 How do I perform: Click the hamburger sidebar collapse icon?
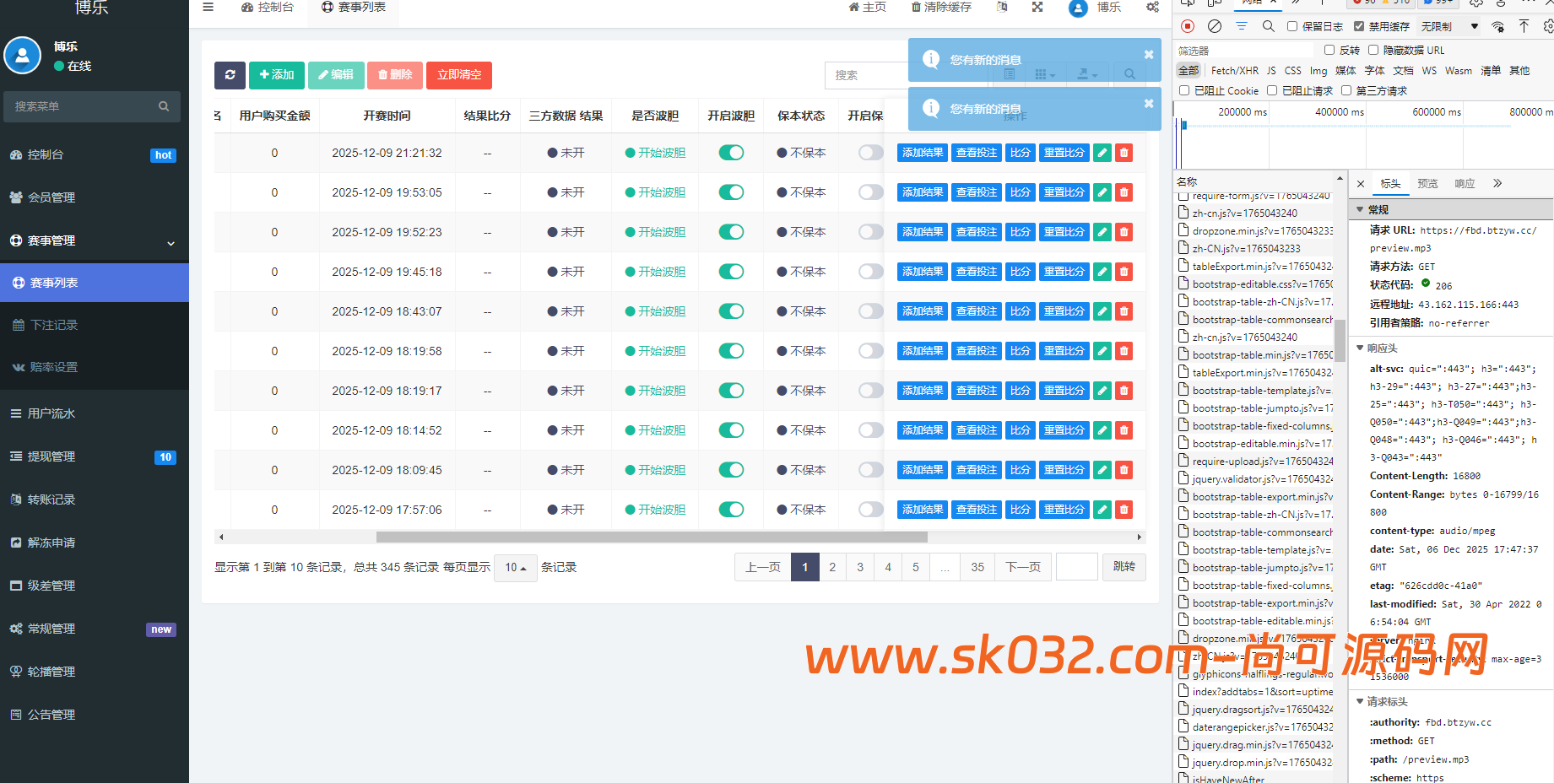pyautogui.click(x=208, y=7)
